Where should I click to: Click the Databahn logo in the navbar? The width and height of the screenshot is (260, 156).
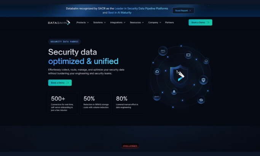(x=59, y=22)
